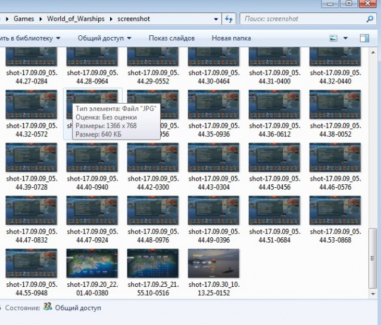This screenshot has width=381, height=325.
Task: Expand the arrow after Games in path
Action: tap(40, 19)
